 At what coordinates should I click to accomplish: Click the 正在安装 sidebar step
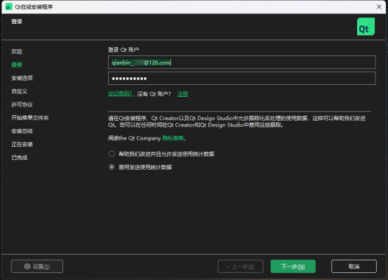point(22,144)
